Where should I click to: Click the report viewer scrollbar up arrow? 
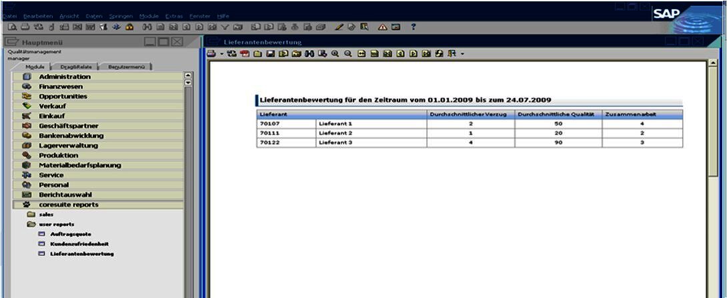point(713,63)
